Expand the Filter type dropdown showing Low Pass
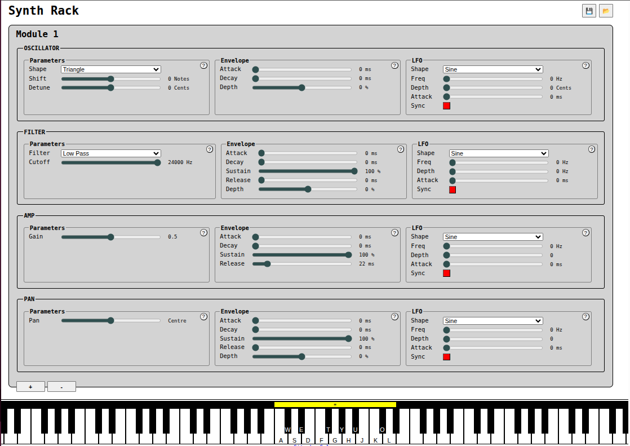630x446 pixels. 111,153
